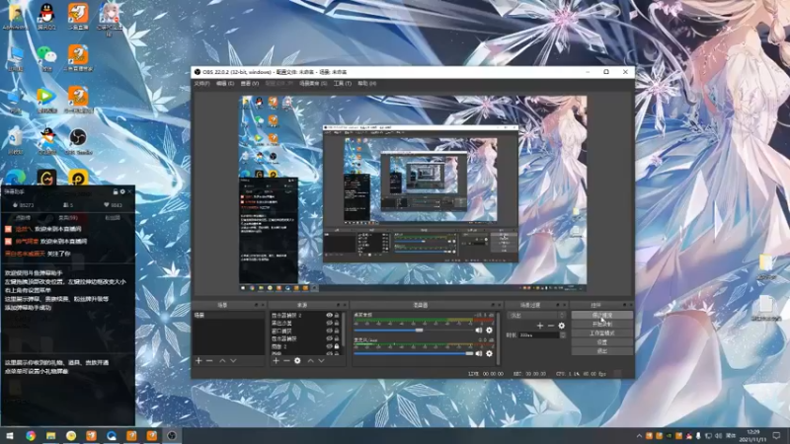Click the 开始录制 start recording button

tap(602, 325)
